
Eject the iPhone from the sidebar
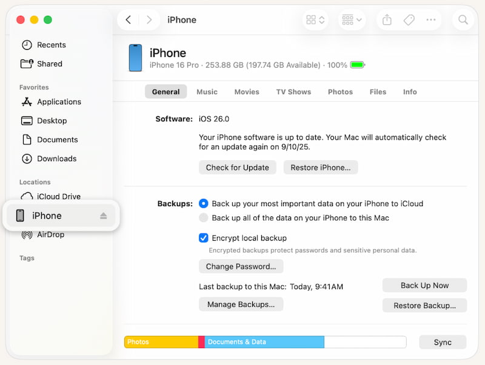click(x=103, y=216)
